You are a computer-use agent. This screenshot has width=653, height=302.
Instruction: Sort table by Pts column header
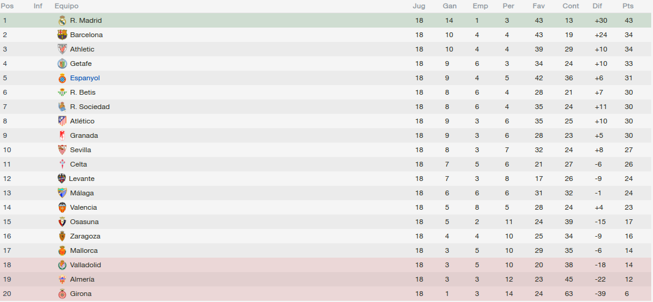[x=628, y=6]
